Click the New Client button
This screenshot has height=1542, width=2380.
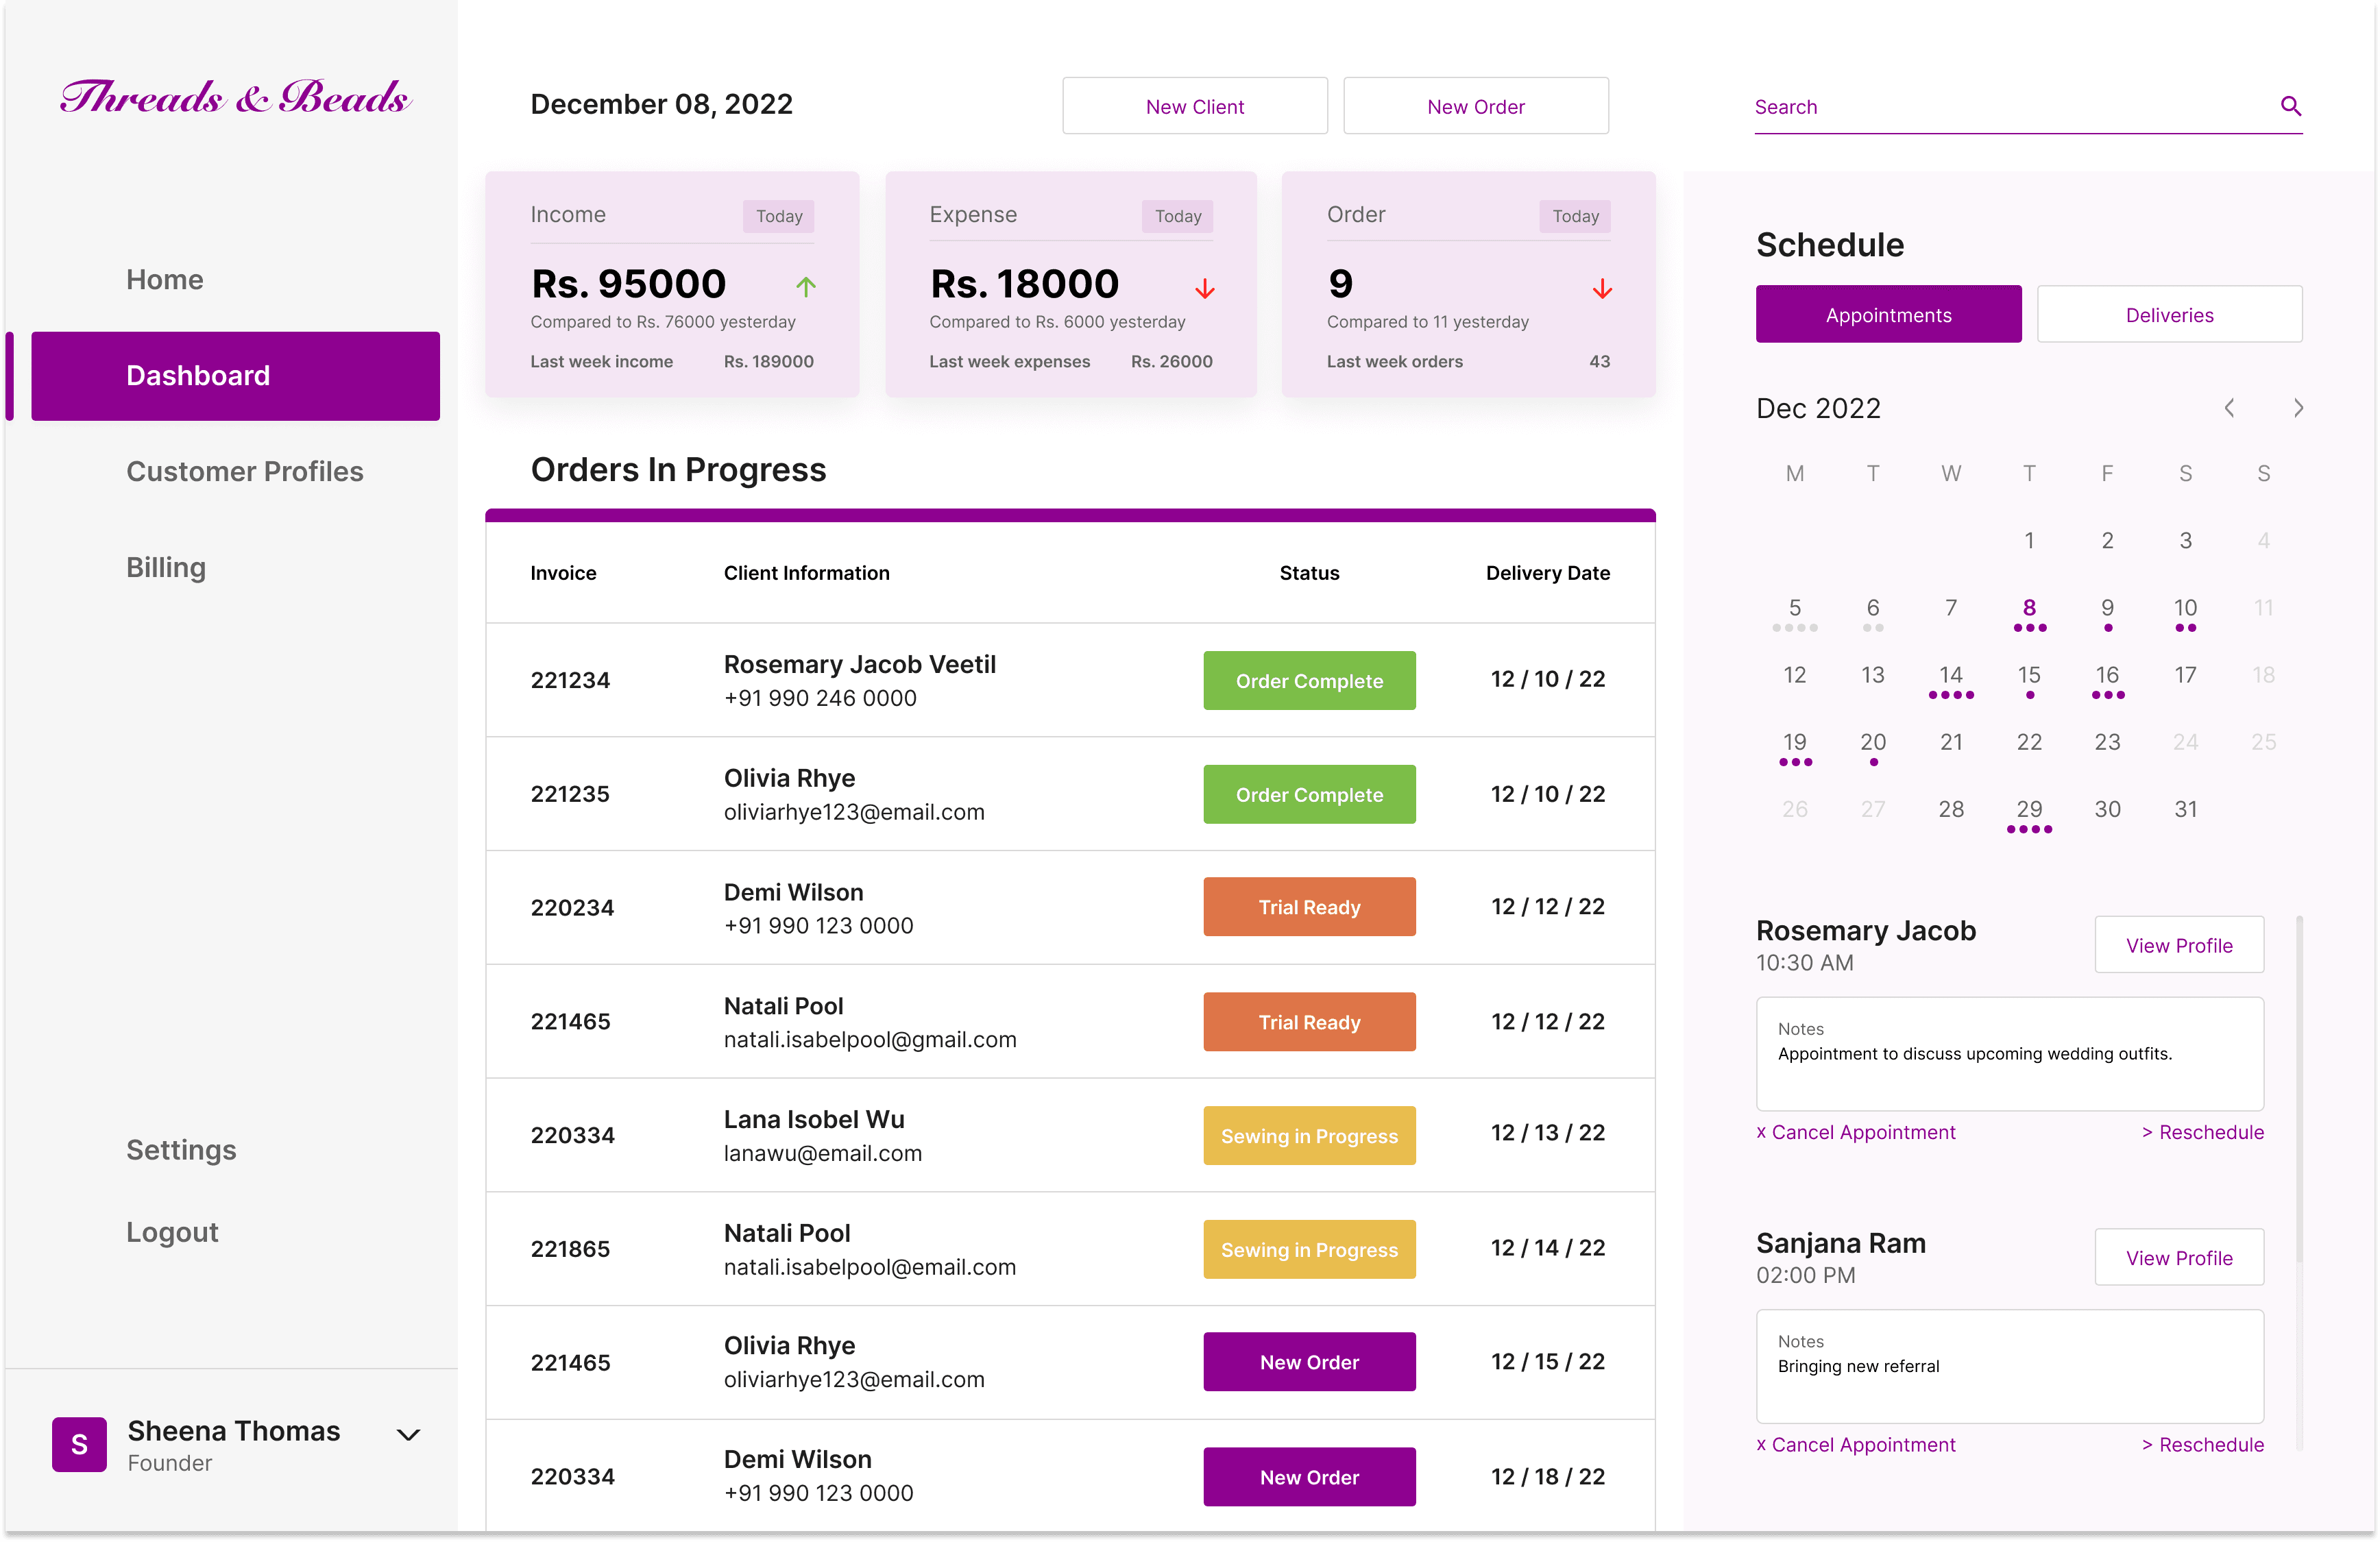1194,106
